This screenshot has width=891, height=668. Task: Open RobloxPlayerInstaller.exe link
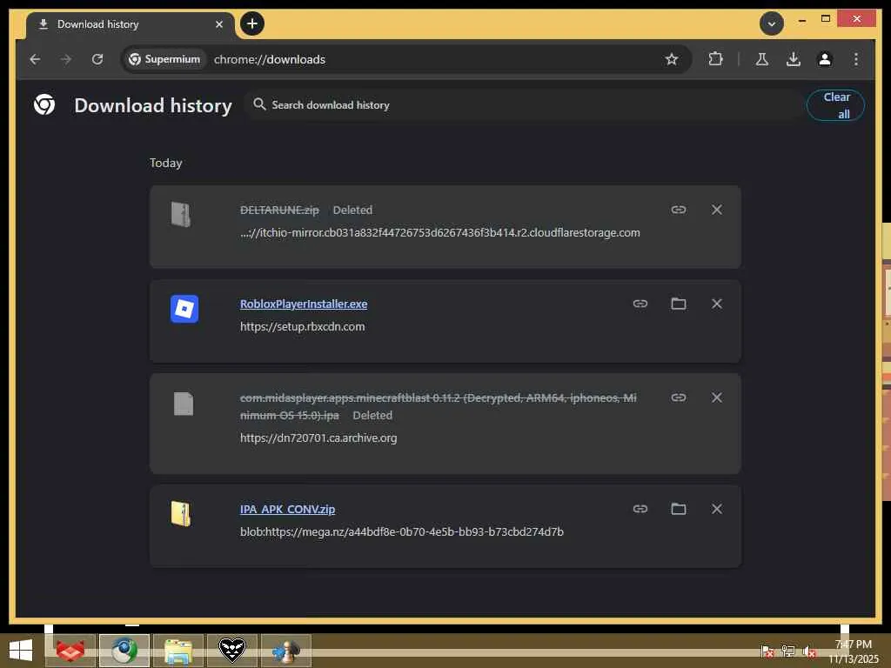[304, 304]
